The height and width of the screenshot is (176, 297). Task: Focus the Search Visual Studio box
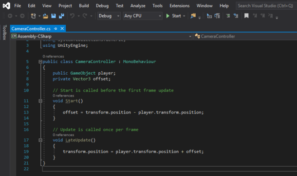tap(266, 6)
